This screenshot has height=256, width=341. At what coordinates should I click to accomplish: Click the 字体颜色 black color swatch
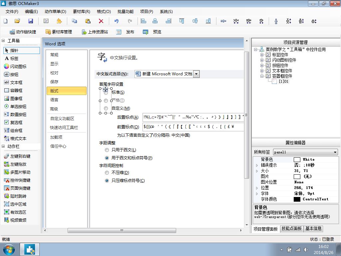pyautogui.click(x=297, y=199)
